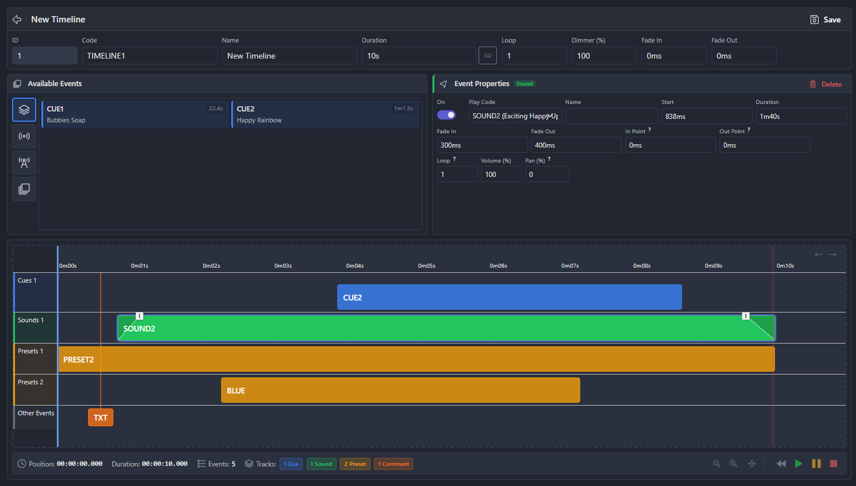Image resolution: width=856 pixels, height=486 pixels.
Task: Pause timeline playback
Action: [x=816, y=464]
